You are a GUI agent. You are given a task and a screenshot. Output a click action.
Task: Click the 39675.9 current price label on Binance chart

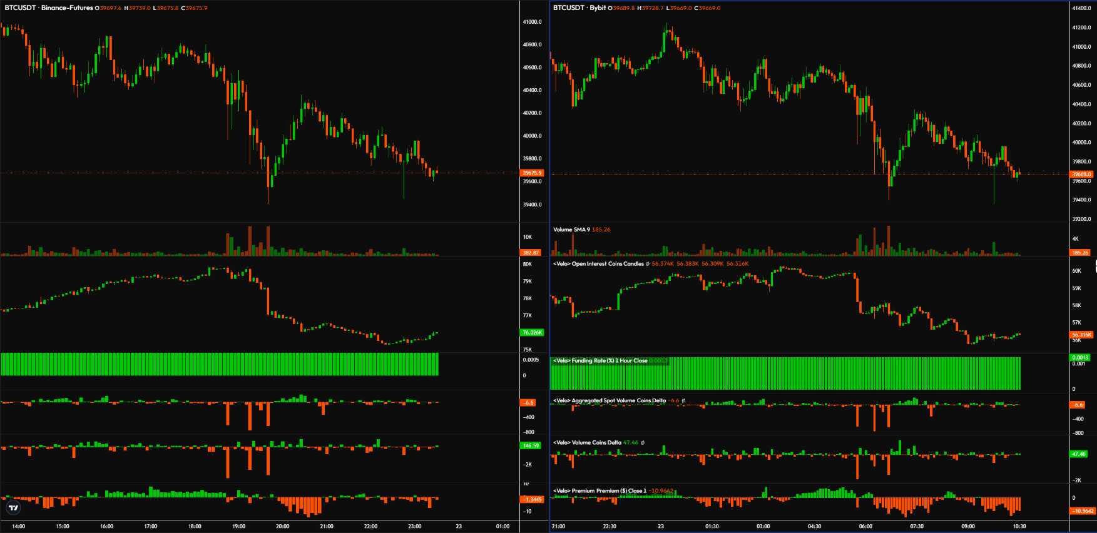pyautogui.click(x=532, y=173)
